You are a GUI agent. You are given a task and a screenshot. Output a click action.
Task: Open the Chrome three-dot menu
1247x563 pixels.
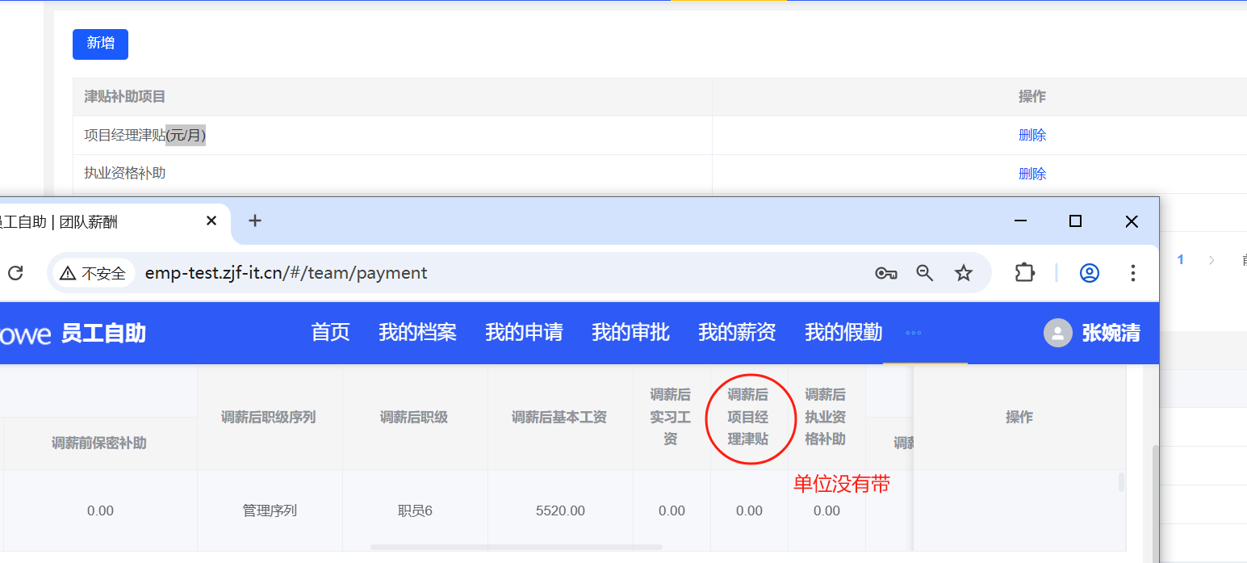coord(1133,273)
